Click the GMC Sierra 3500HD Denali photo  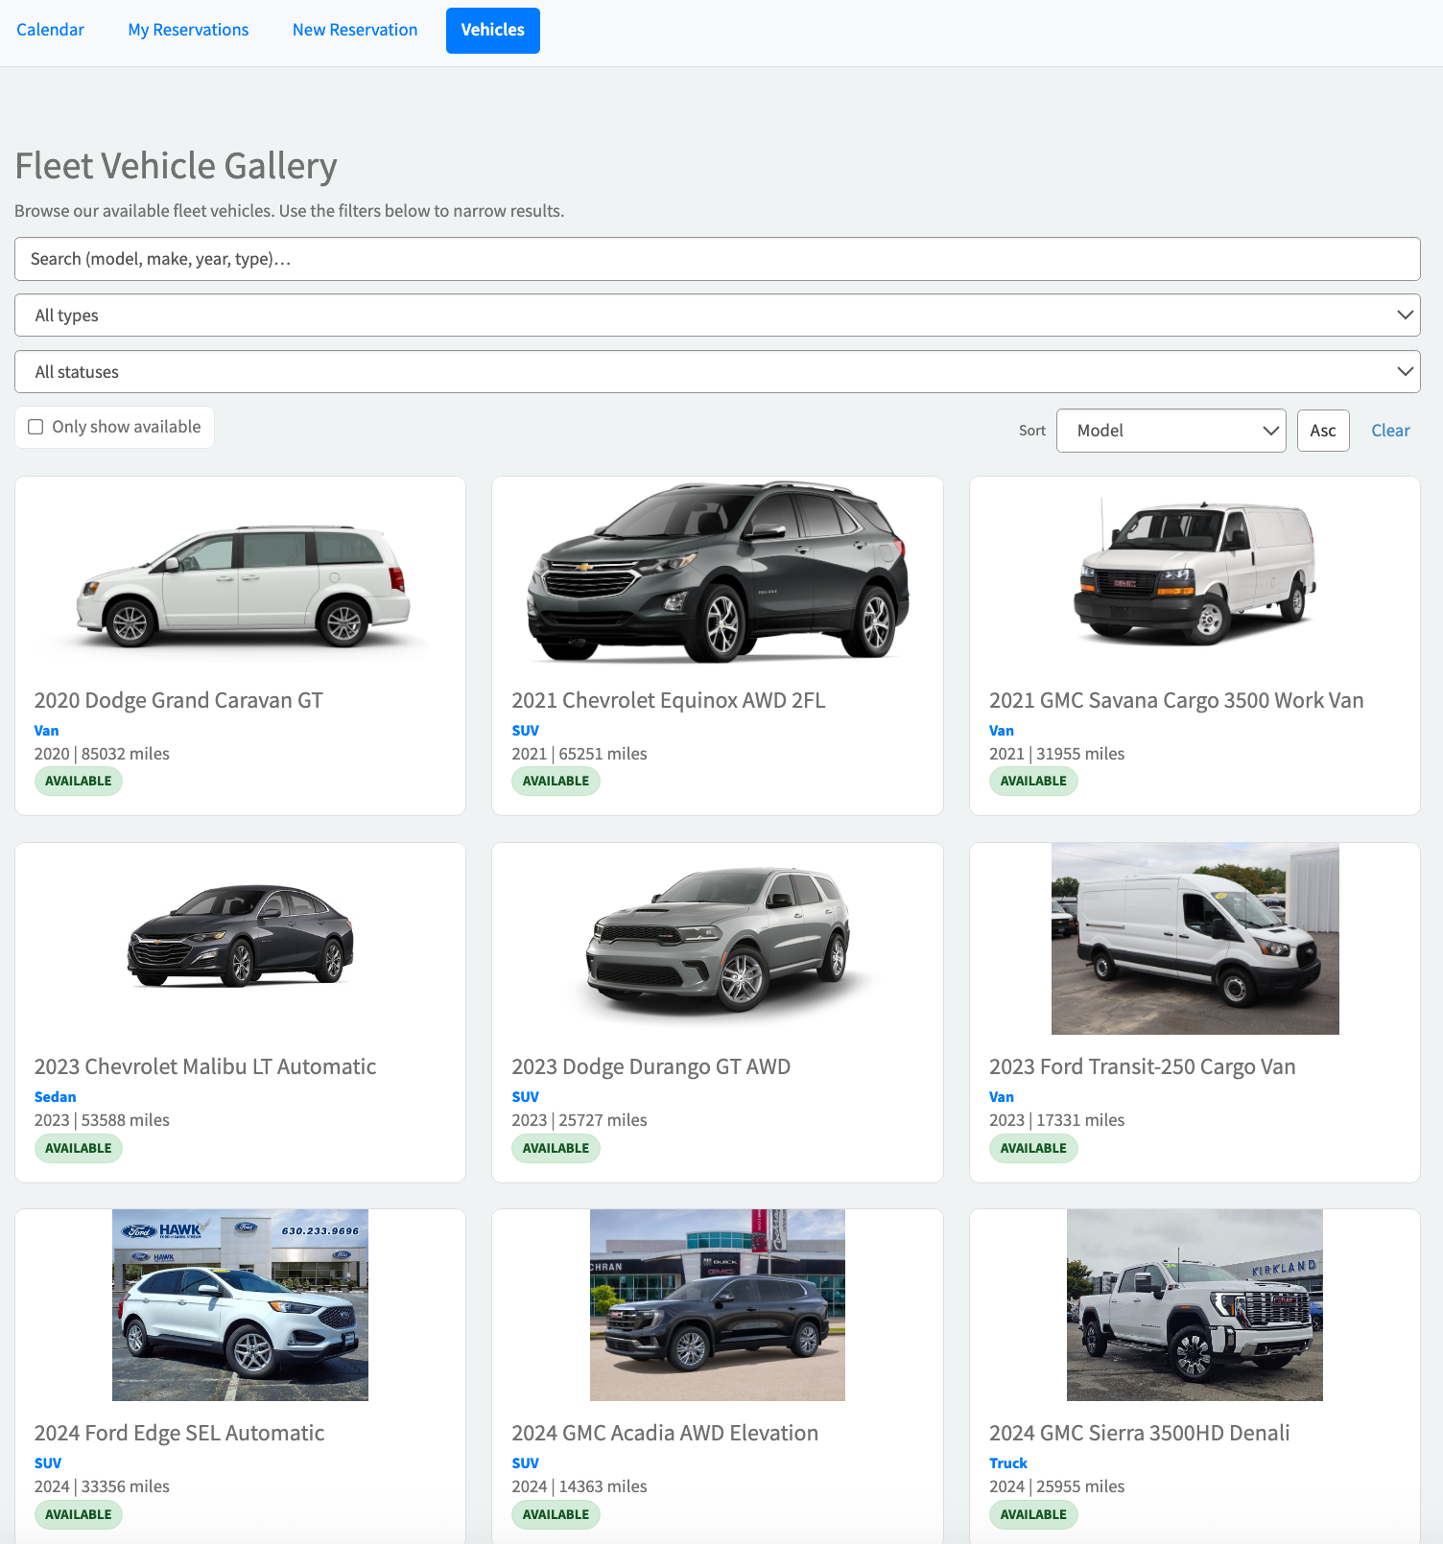(x=1195, y=1305)
